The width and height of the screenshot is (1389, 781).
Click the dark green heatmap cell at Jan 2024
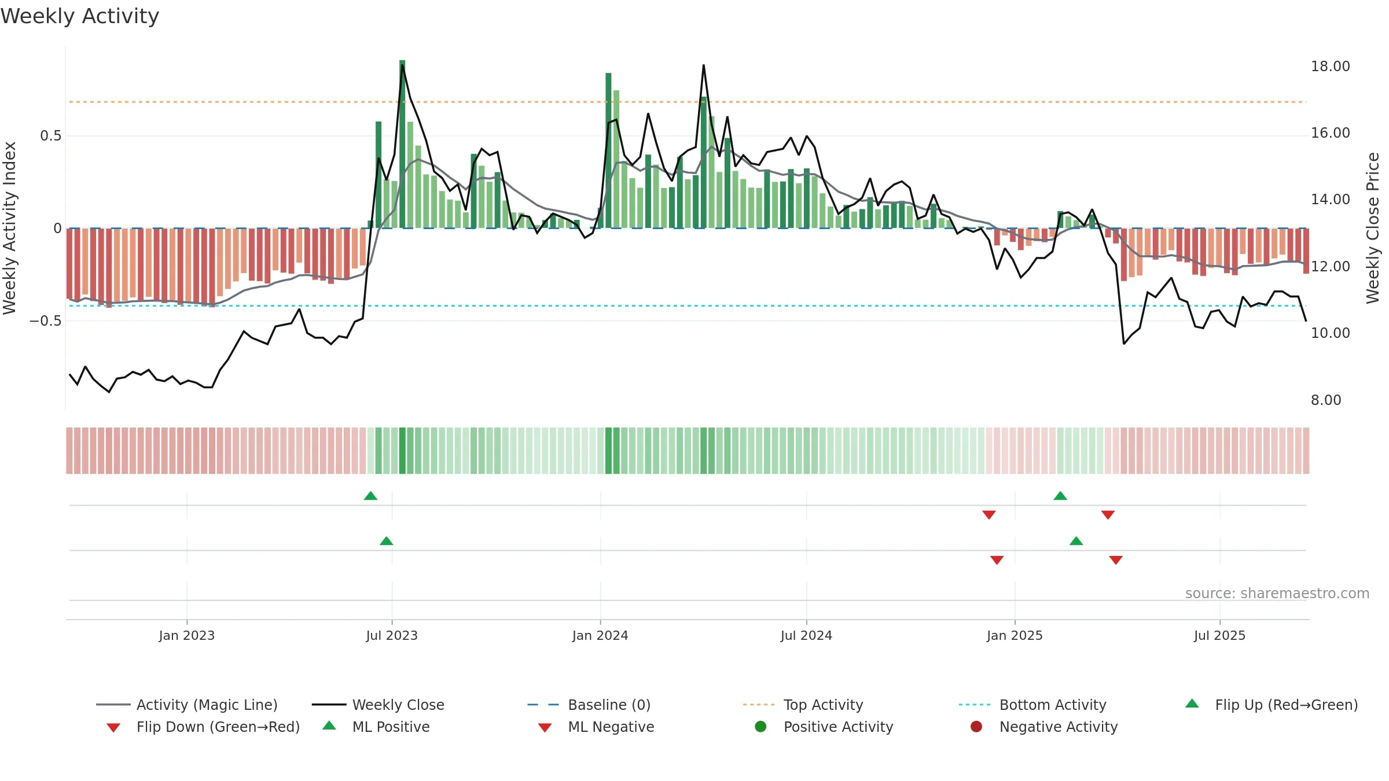pos(608,451)
